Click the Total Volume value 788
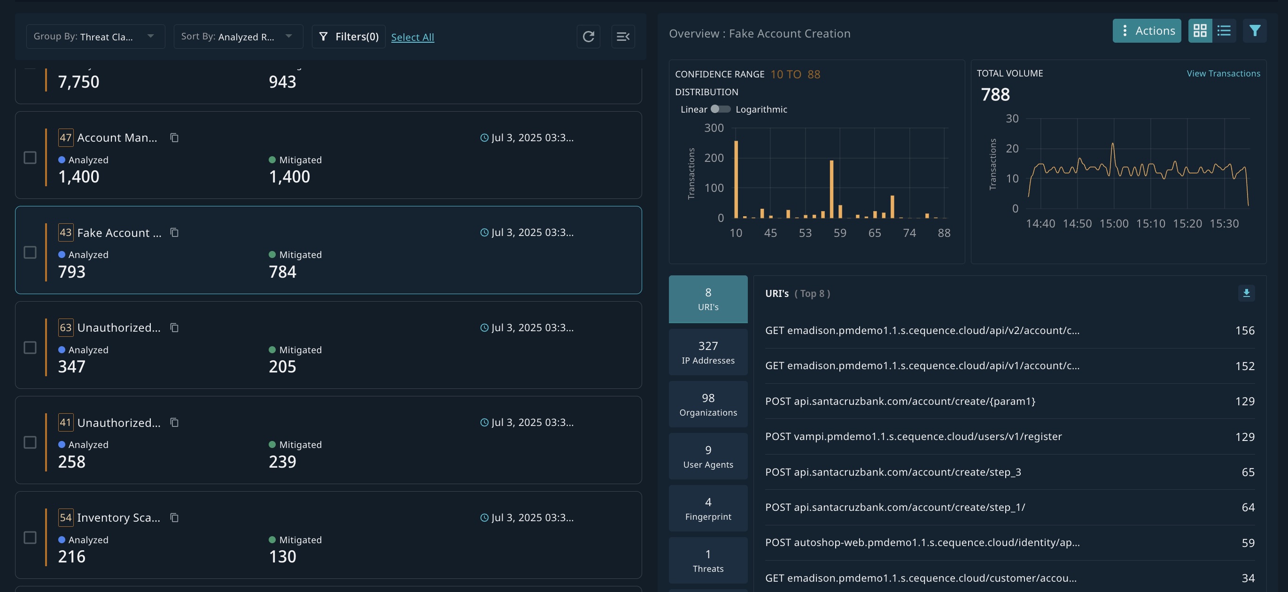The height and width of the screenshot is (592, 1288). pyautogui.click(x=995, y=94)
